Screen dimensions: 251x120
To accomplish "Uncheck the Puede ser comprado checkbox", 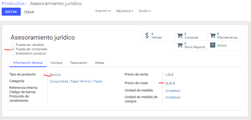I will (x=12, y=49).
